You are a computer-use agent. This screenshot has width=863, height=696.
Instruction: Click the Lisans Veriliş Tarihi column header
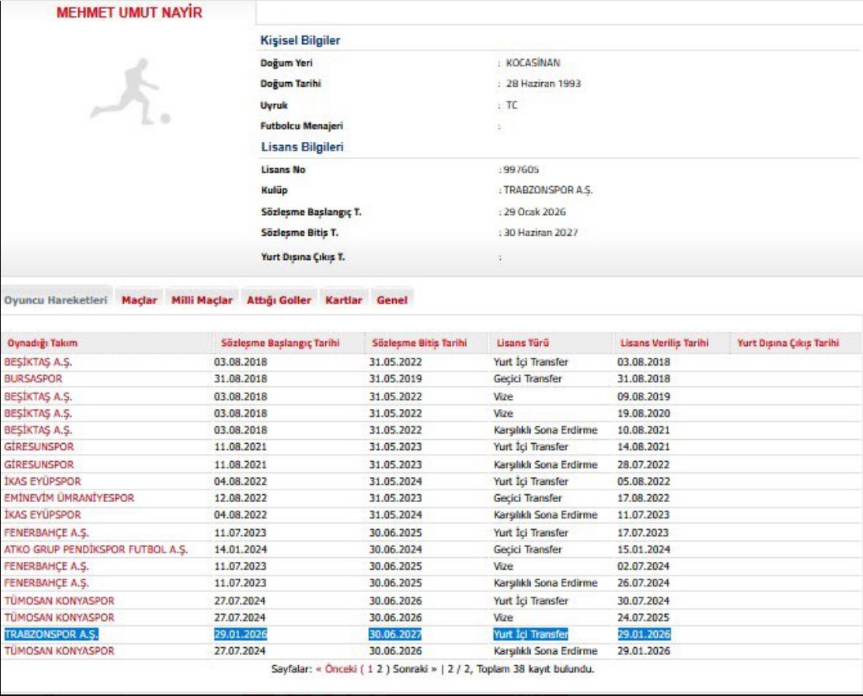(x=664, y=344)
